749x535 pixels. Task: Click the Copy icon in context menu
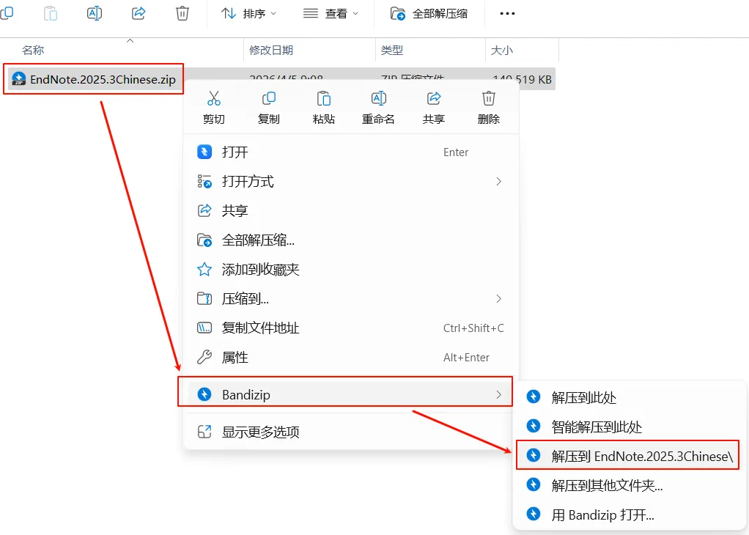(x=268, y=99)
